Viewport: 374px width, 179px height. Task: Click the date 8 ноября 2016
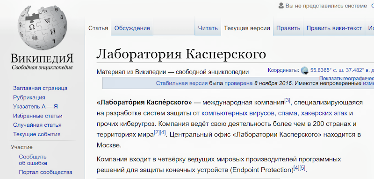pos(273,83)
